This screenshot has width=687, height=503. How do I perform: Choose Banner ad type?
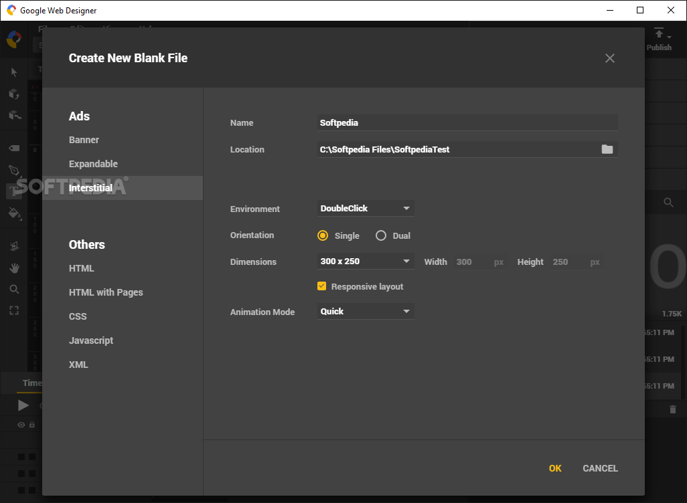tap(84, 140)
